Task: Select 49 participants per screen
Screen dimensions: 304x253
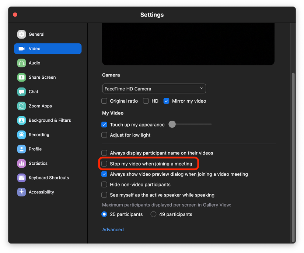Action: click(x=153, y=214)
